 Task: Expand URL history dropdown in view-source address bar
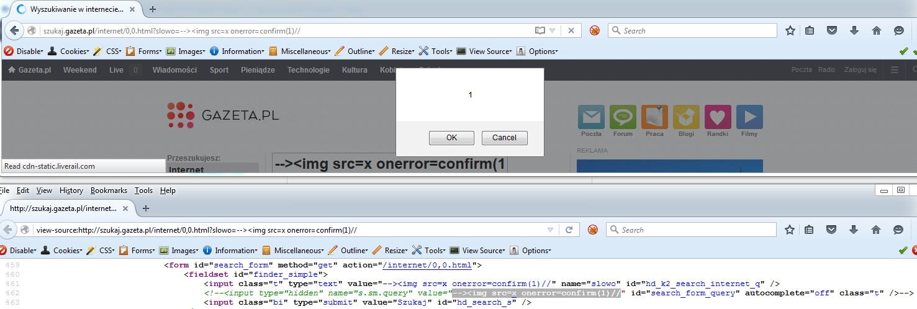(549, 230)
